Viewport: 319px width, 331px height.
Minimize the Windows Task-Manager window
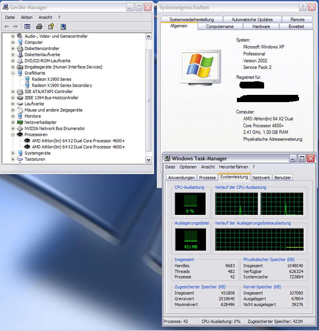[293, 158]
